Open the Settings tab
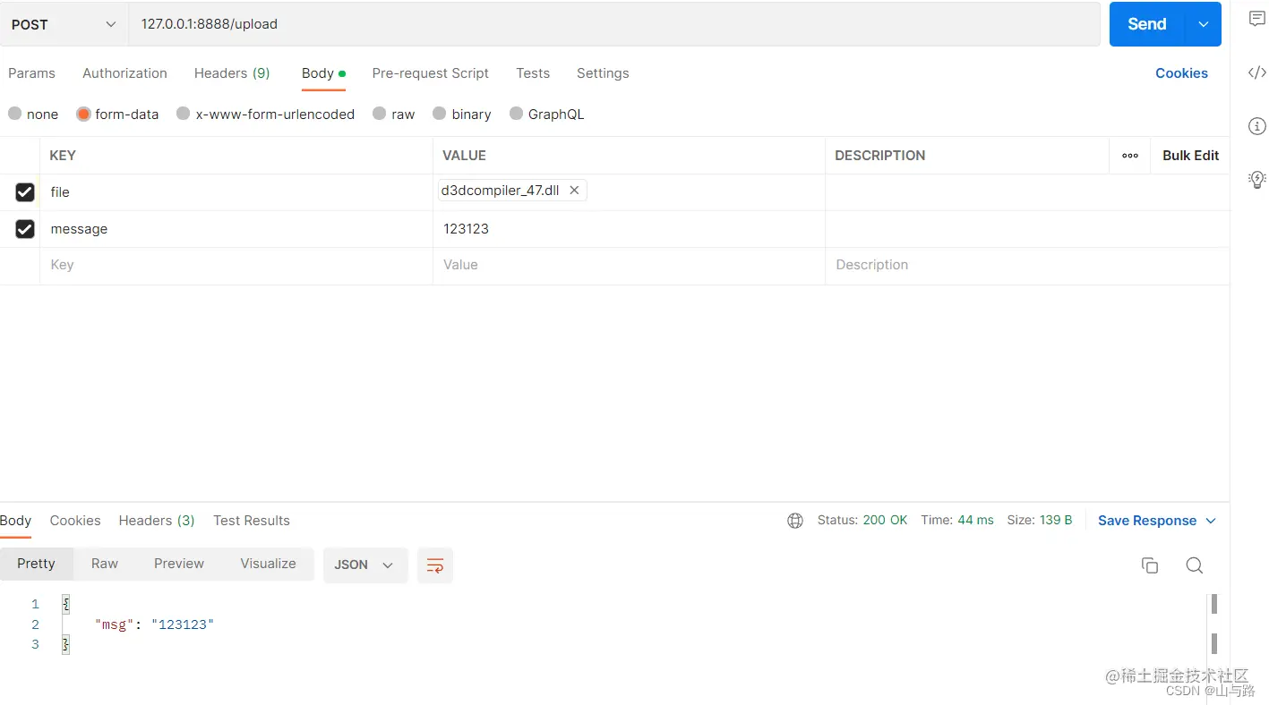Screen dimensions: 1269x705 [x=603, y=73]
